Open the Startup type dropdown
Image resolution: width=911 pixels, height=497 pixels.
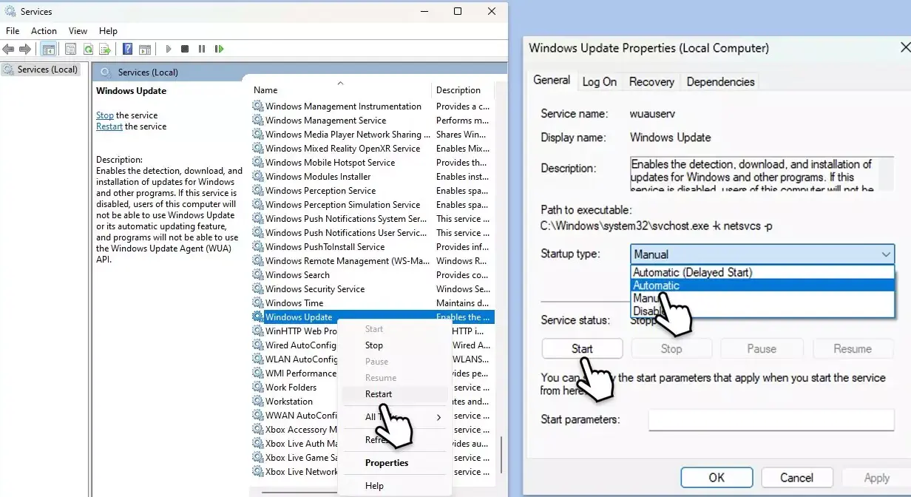tap(885, 254)
